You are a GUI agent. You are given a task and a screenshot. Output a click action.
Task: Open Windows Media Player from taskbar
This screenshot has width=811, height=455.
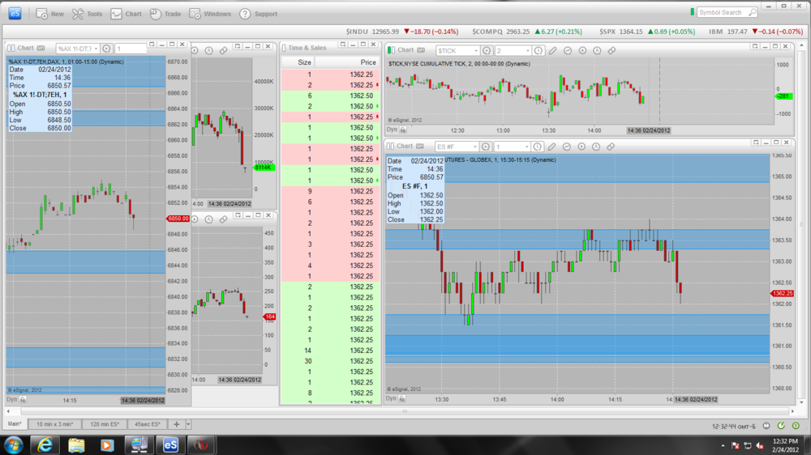coord(107,444)
